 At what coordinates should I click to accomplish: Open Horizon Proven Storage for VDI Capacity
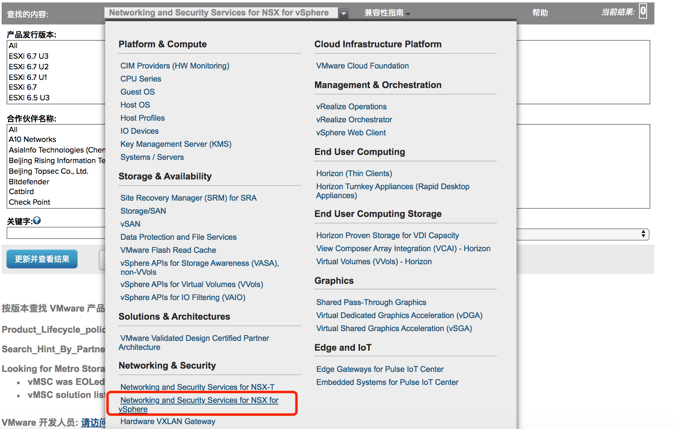point(388,235)
